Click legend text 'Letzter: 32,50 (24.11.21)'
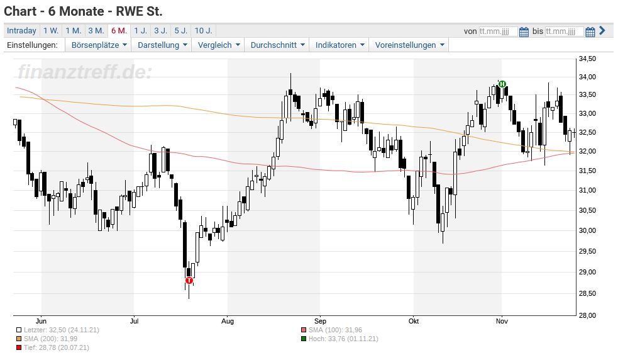Screen dimensions: 618x355 (62, 330)
